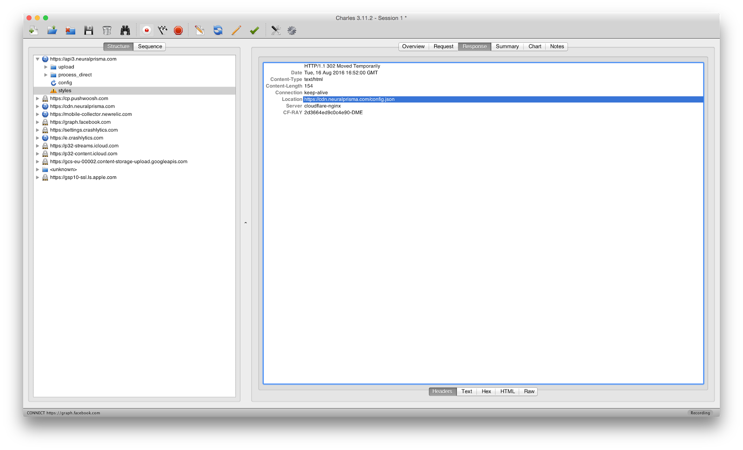
Task: Validate the response with green checkmark icon
Action: (x=254, y=31)
